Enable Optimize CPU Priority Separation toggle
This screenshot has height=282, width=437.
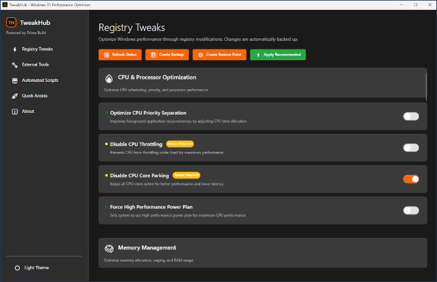click(410, 117)
